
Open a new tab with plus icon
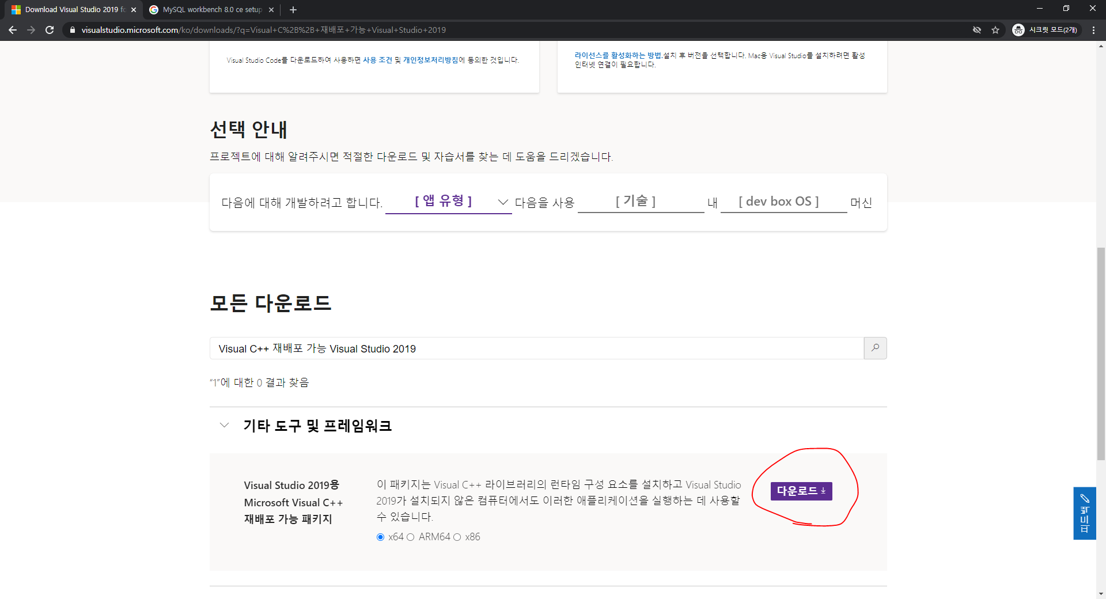tap(293, 10)
